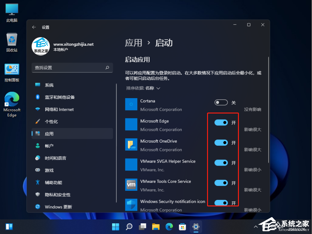This screenshot has height=234, width=312.
Task: Click the 查找设置 search field
Action: click(x=72, y=67)
